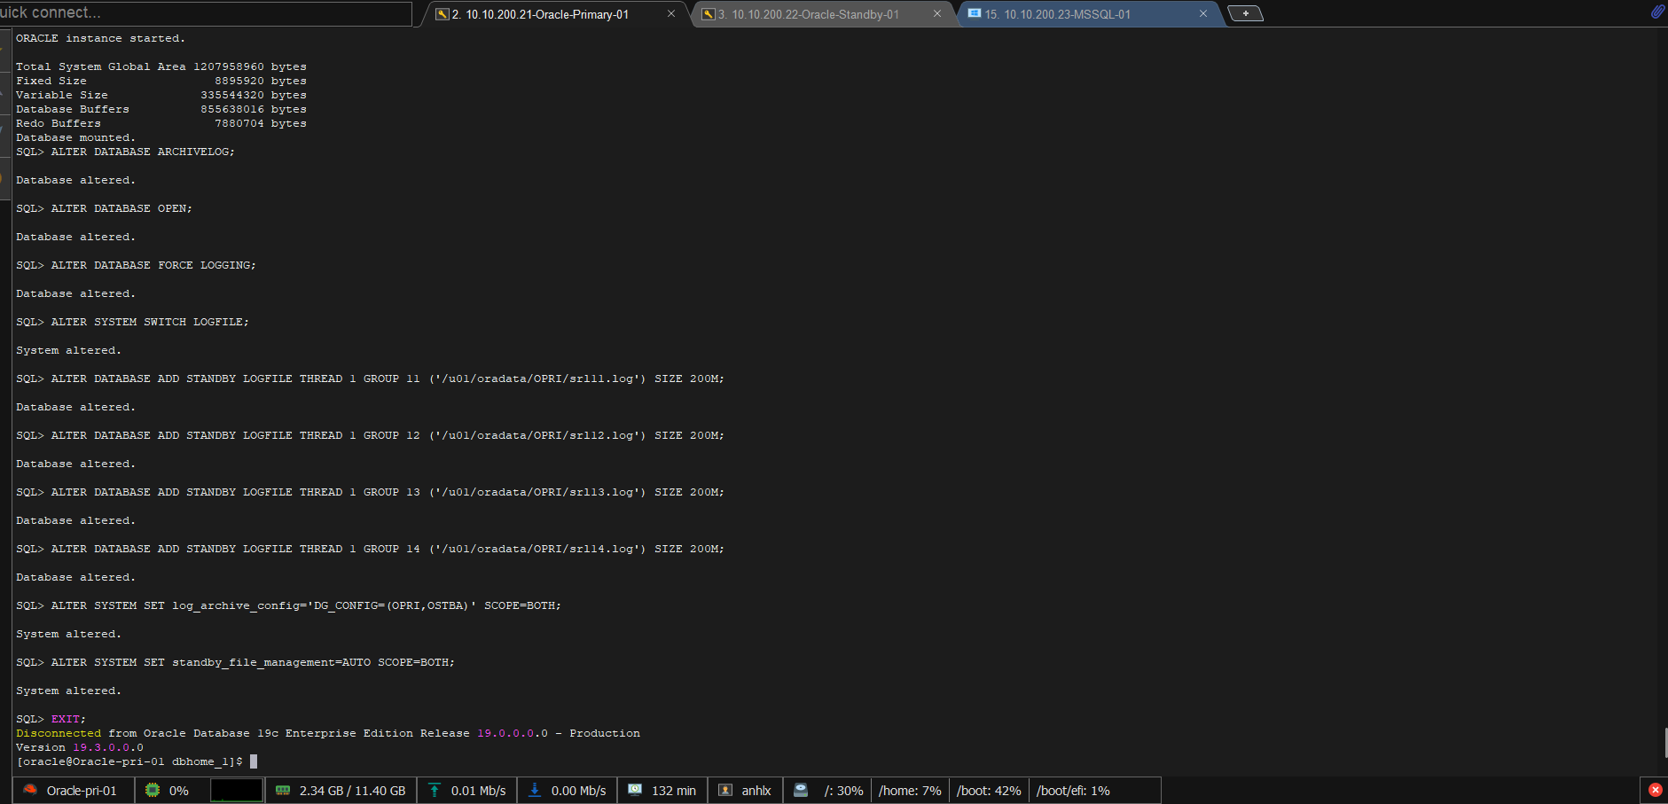The width and height of the screenshot is (1668, 804).
Task: Switch to the 10.10.200.22-Oracle-Standby-01 tab
Action: point(808,14)
